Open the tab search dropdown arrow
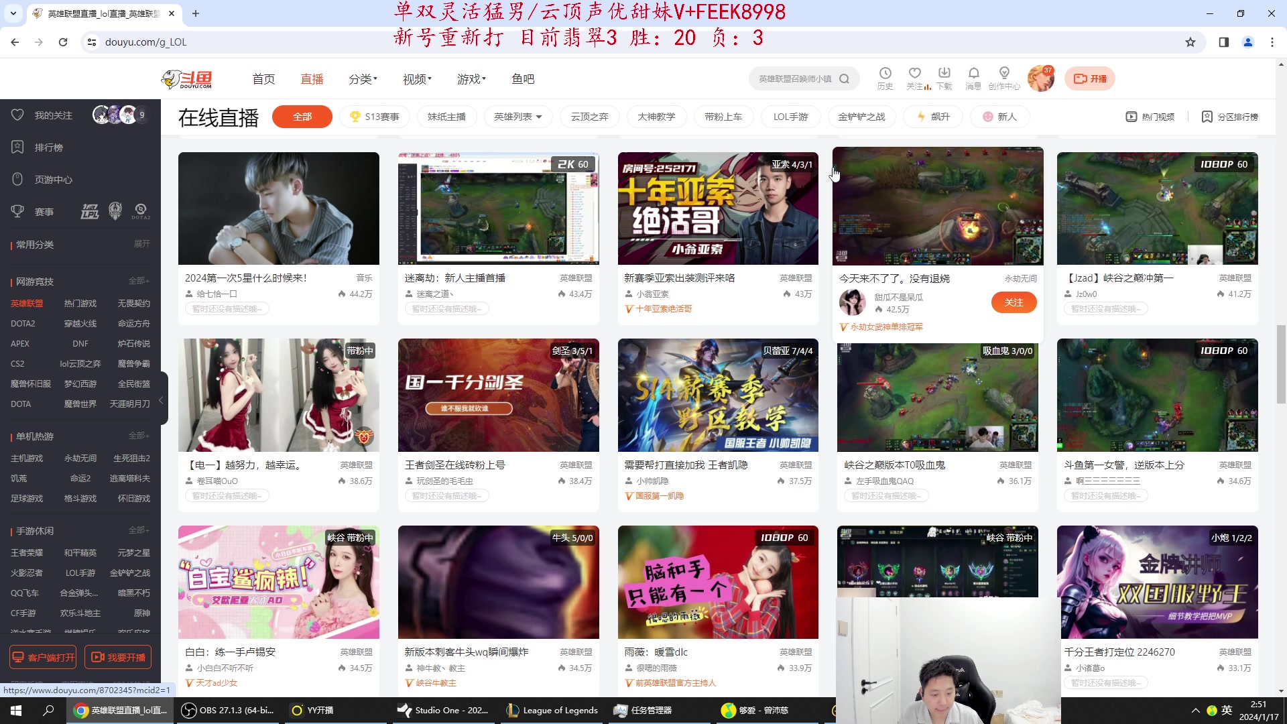The height and width of the screenshot is (724, 1287). click(x=13, y=13)
